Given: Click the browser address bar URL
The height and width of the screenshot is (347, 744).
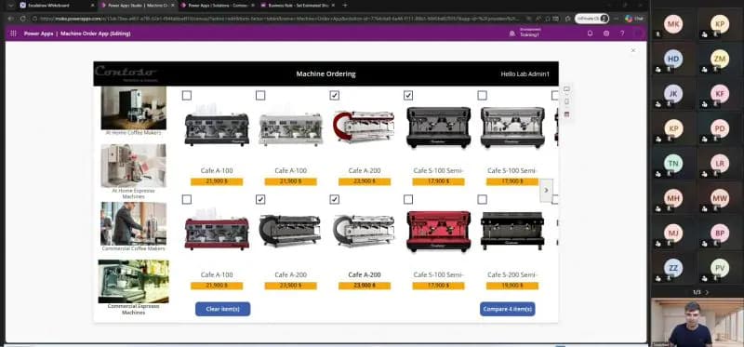Looking at the screenshot, I should coord(280,19).
